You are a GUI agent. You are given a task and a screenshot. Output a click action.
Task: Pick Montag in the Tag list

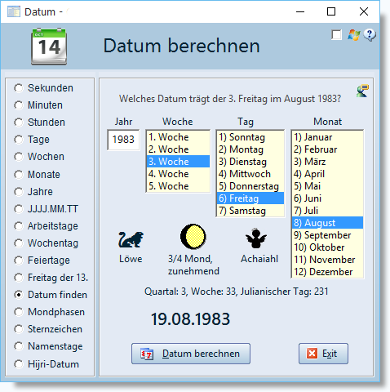coord(250,149)
